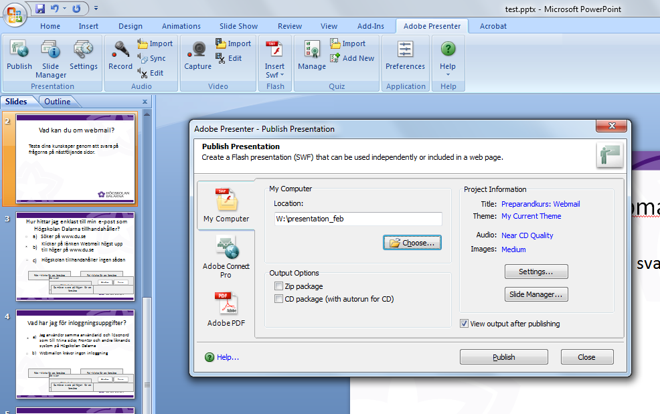Sync audio in the Audio group
The image size is (660, 414).
pos(151,58)
